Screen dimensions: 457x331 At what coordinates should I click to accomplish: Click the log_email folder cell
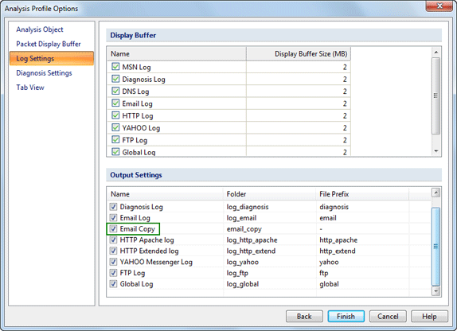tap(241, 218)
